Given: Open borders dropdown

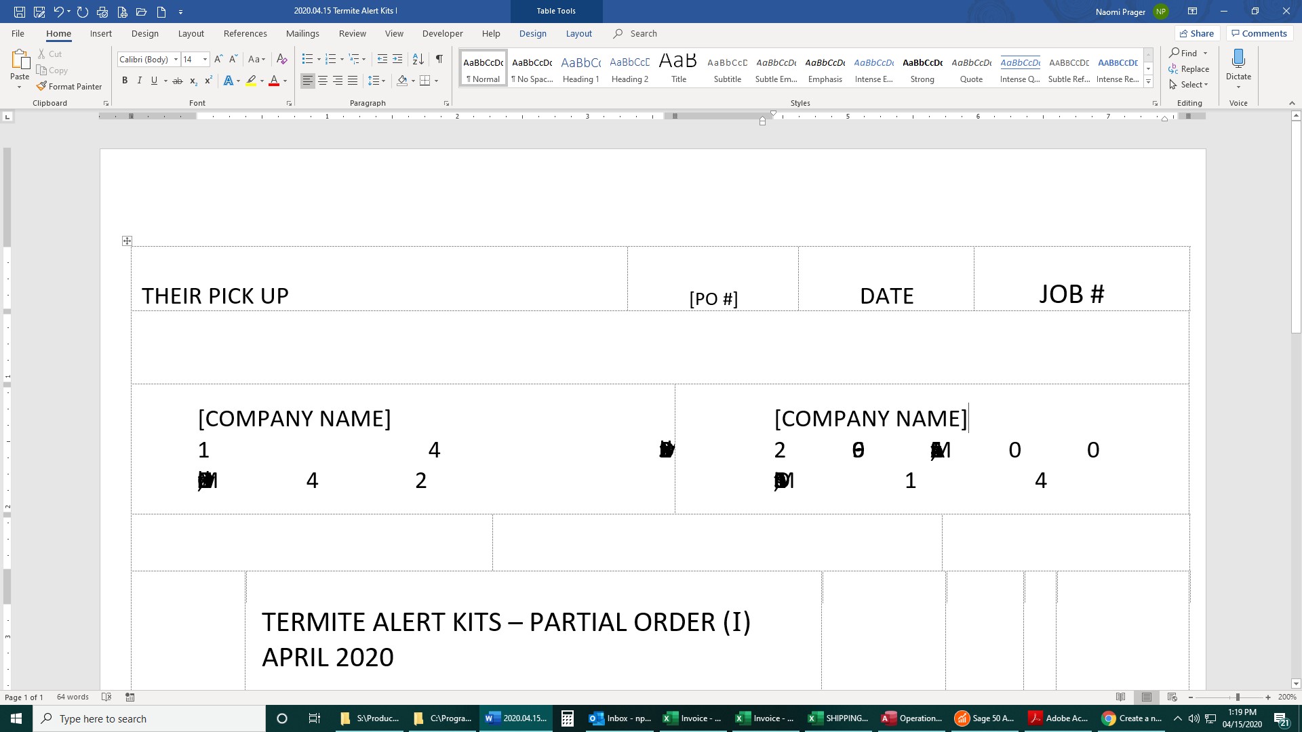Looking at the screenshot, I should (x=436, y=81).
